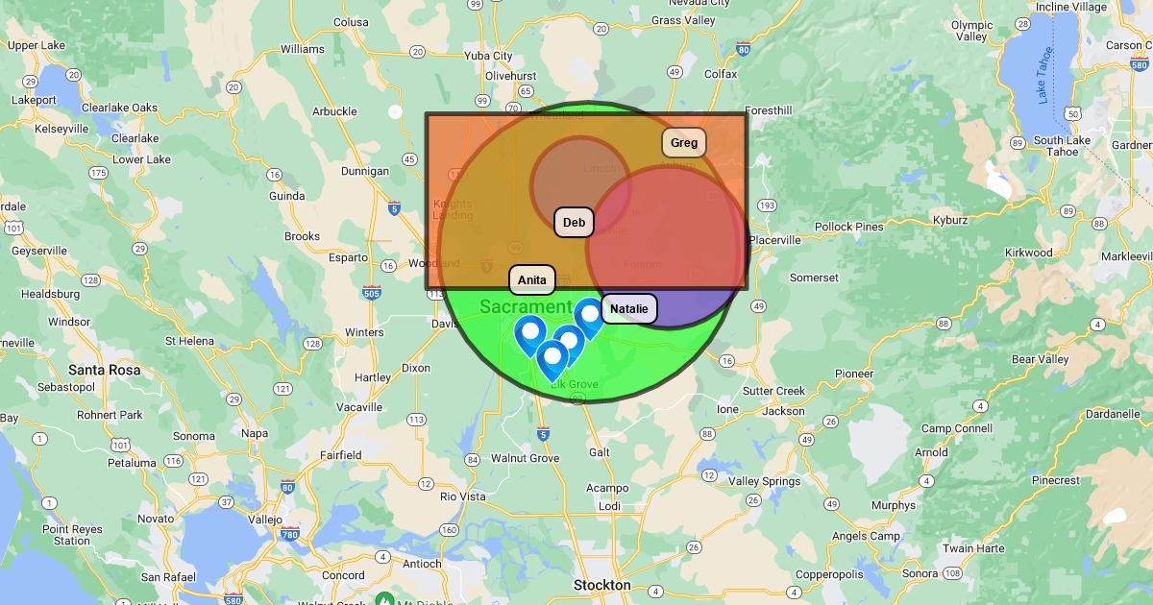Click the Vacaville town label

coord(360,407)
